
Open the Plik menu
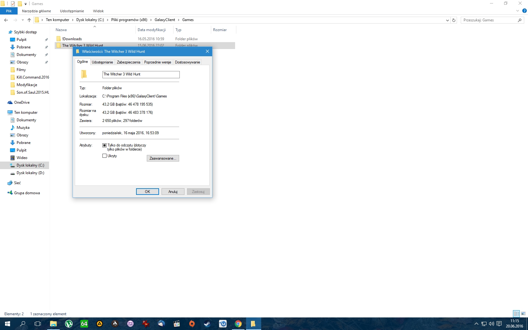tap(9, 11)
